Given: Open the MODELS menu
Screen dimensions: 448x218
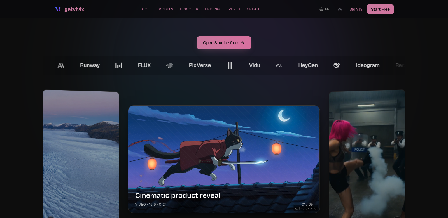Looking at the screenshot, I should [x=166, y=9].
